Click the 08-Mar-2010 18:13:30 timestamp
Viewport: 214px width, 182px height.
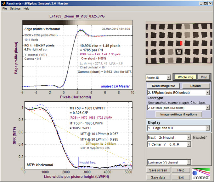(x=116, y=29)
